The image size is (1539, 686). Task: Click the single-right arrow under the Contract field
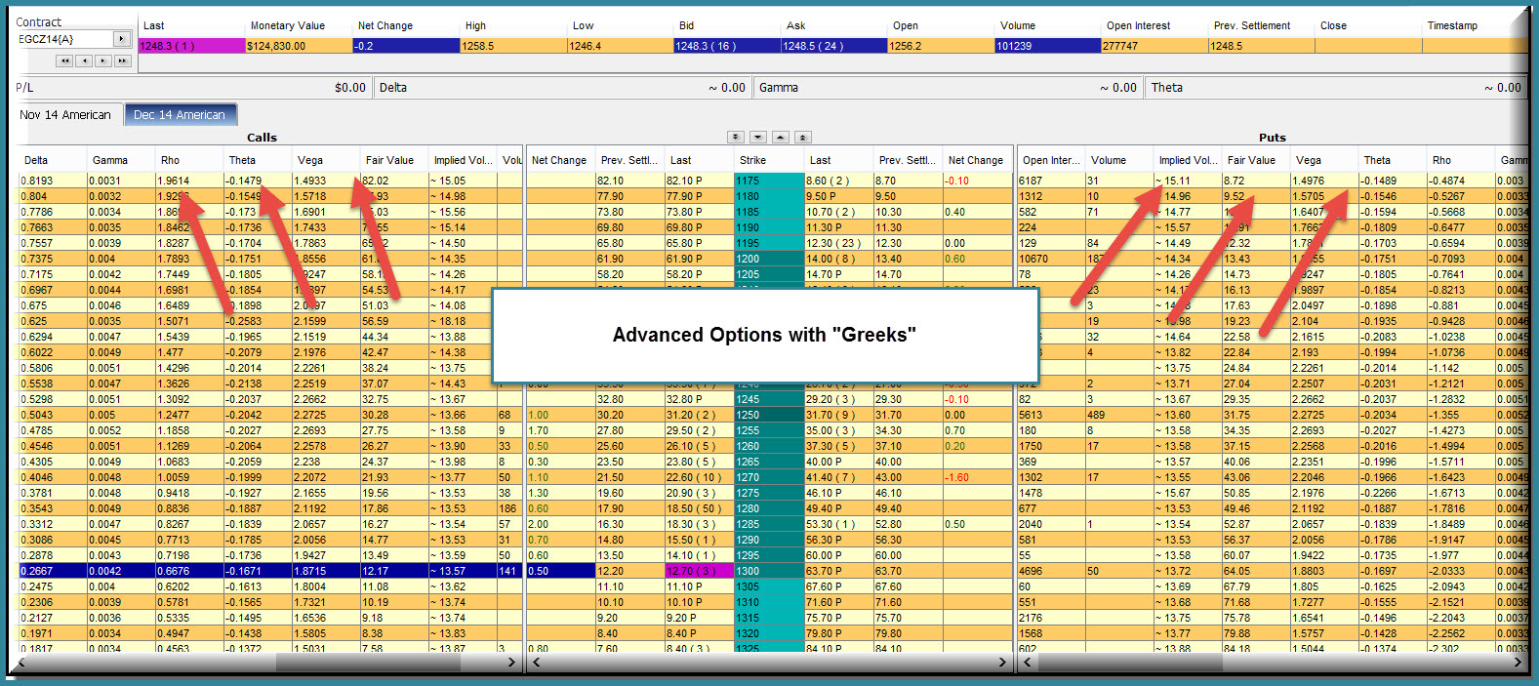(102, 61)
